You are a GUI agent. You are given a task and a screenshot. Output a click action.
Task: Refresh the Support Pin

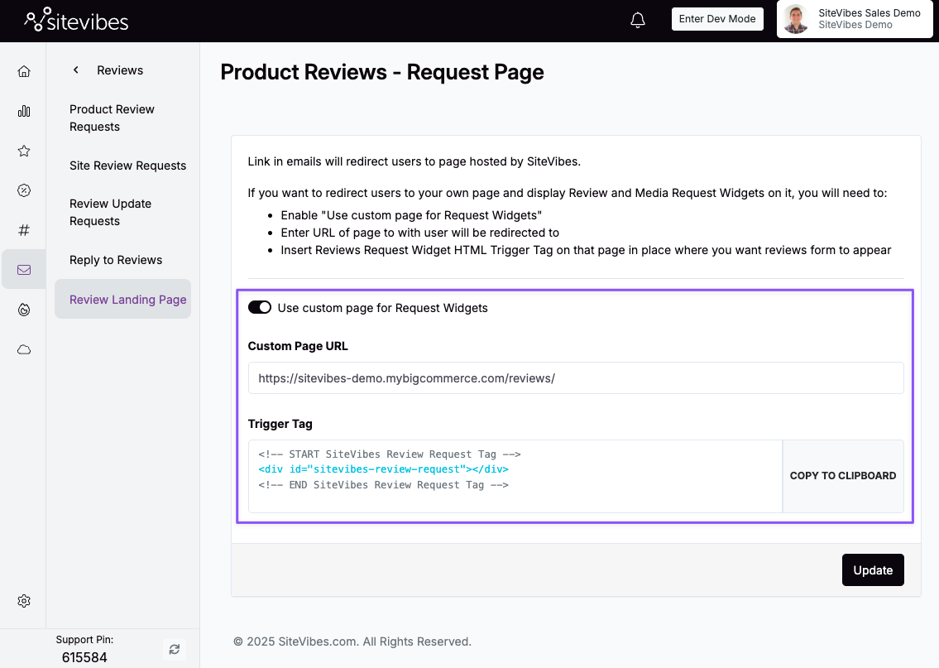click(174, 650)
